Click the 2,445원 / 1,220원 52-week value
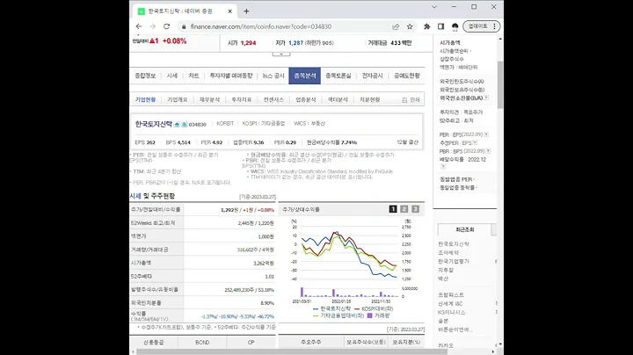Screen dimensions: 633x355 [x=256, y=223]
